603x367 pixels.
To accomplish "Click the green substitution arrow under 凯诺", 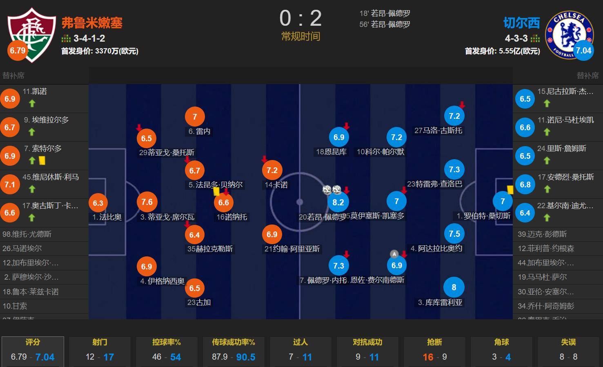I will coord(32,103).
